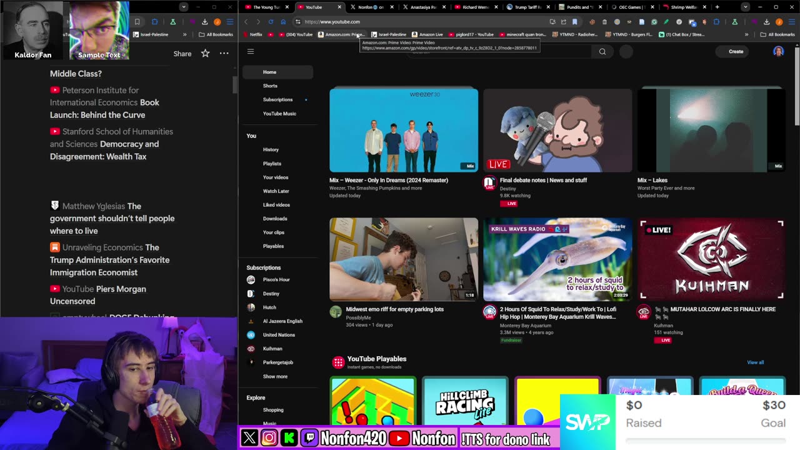Viewport: 800px width, 450px height.
Task: Switch to The Young Turks tab
Action: [266, 7]
